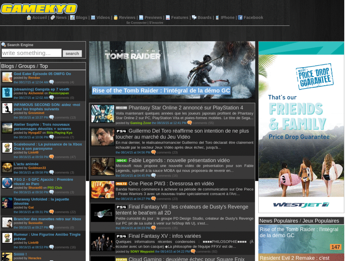Image resolution: width=348 pixels, height=261 pixels.
Task: Click comment bubble on Fable Legends article
Action: (x=153, y=176)
